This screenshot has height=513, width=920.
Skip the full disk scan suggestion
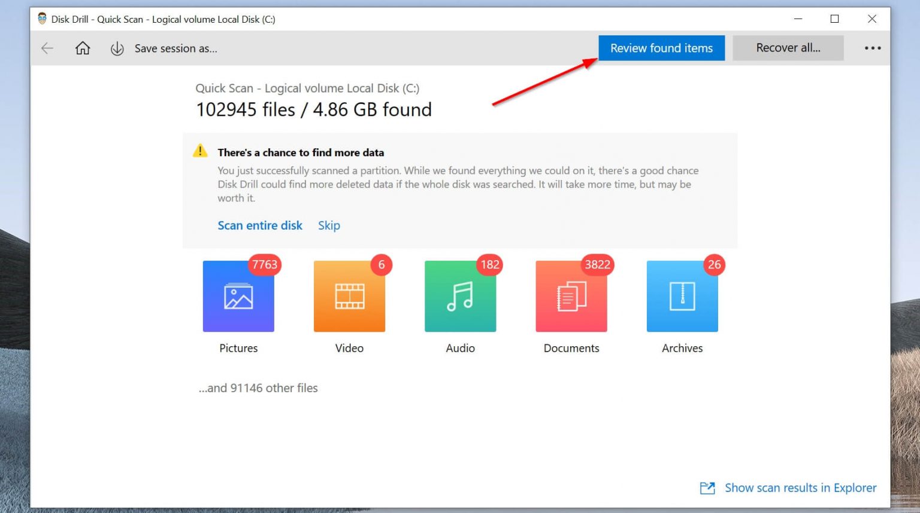point(329,225)
